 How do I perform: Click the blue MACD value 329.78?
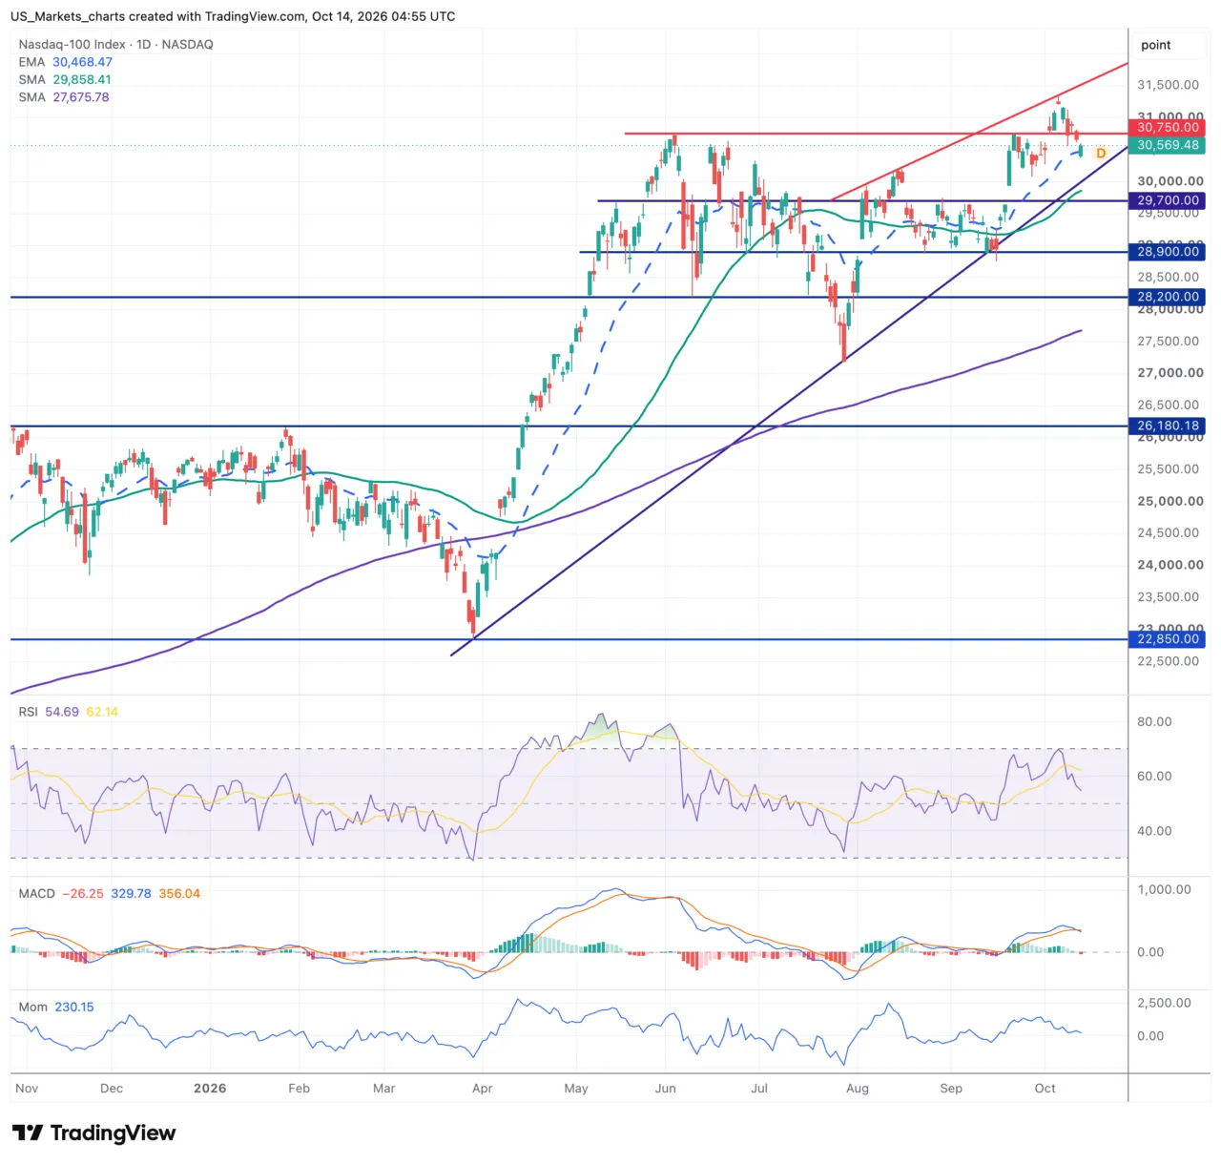click(131, 894)
